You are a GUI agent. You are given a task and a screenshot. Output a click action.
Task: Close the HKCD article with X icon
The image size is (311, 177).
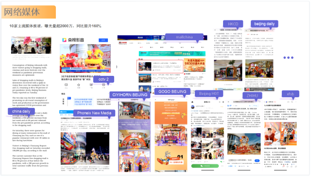(x=215, y=30)
